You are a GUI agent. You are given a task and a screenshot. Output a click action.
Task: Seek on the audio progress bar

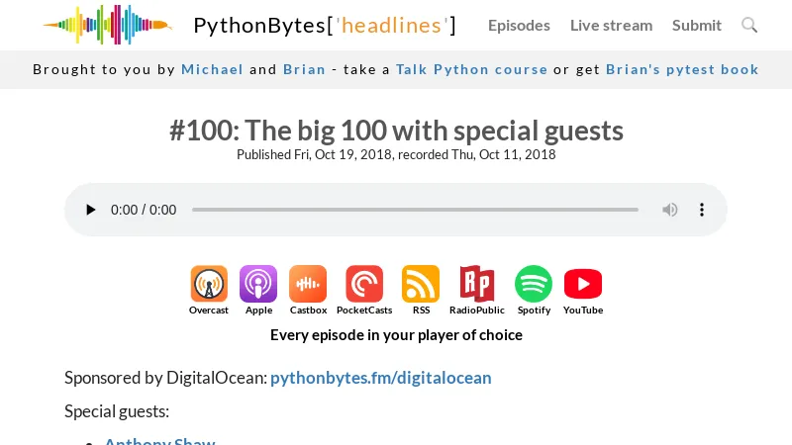point(415,210)
